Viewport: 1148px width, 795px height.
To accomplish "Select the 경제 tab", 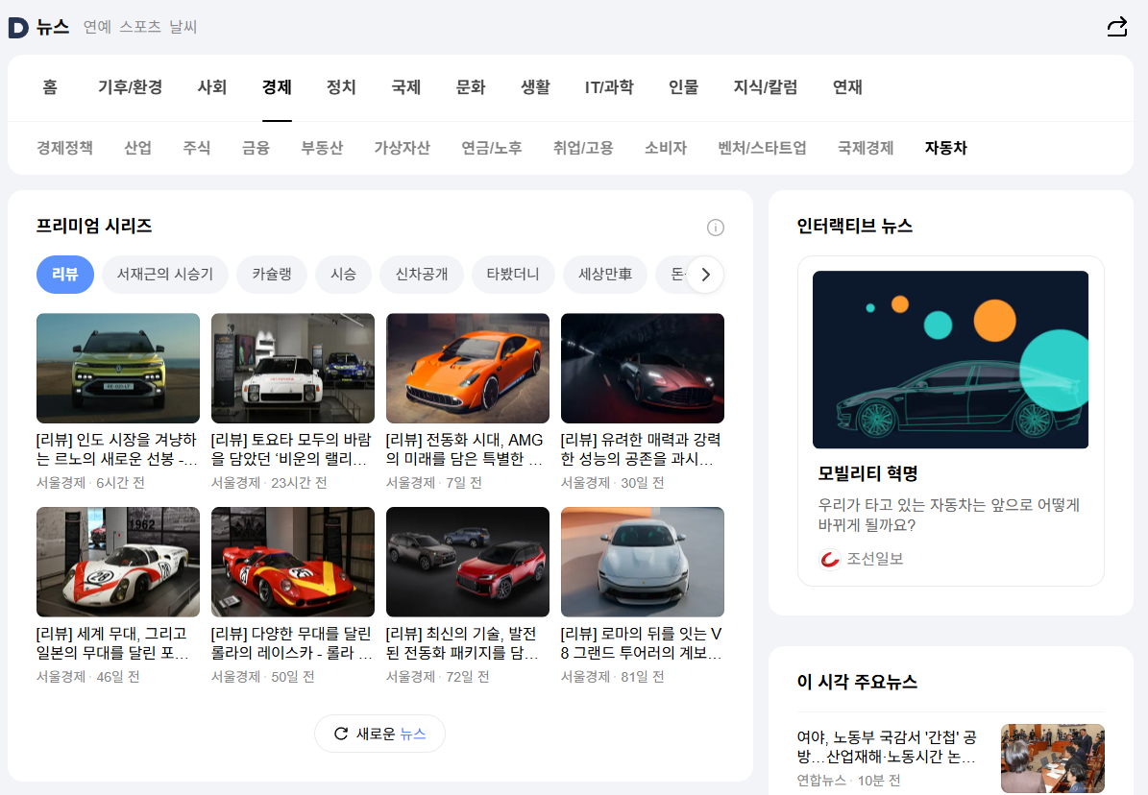I will 277,87.
